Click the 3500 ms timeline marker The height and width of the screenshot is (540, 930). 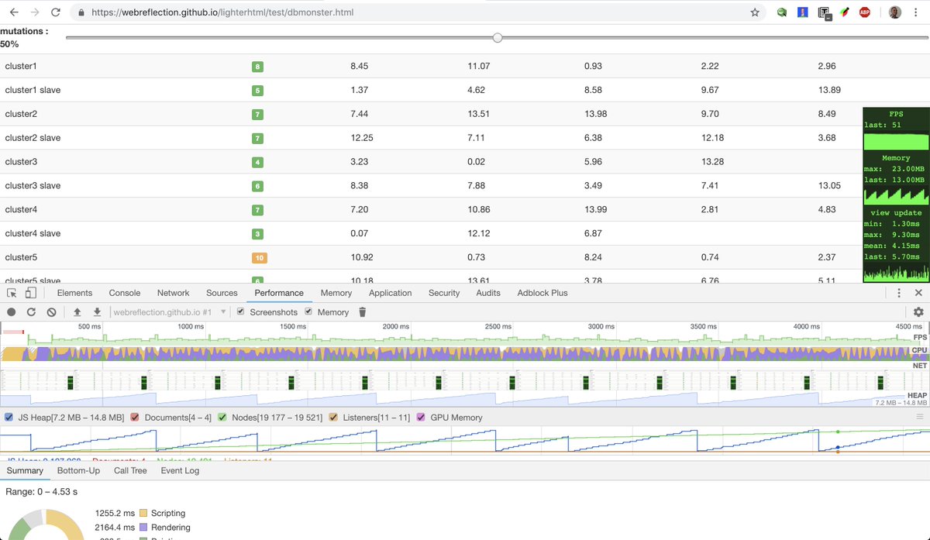703,327
